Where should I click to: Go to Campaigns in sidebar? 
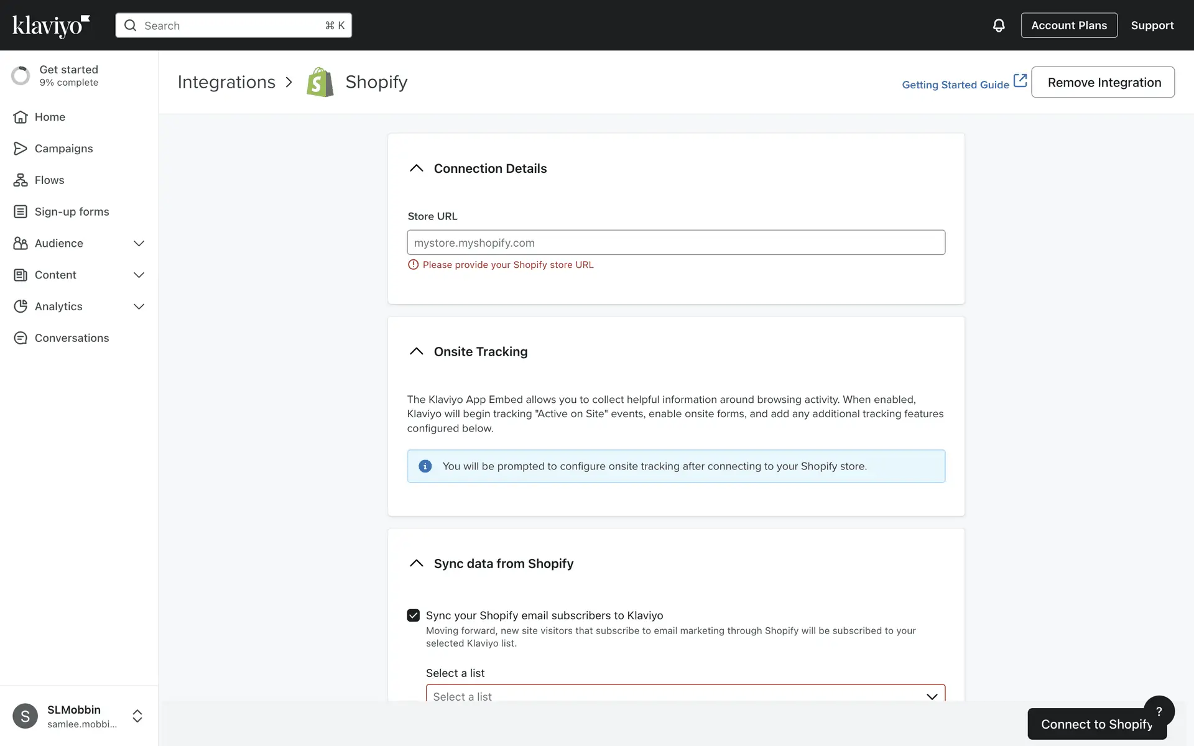pyautogui.click(x=63, y=149)
